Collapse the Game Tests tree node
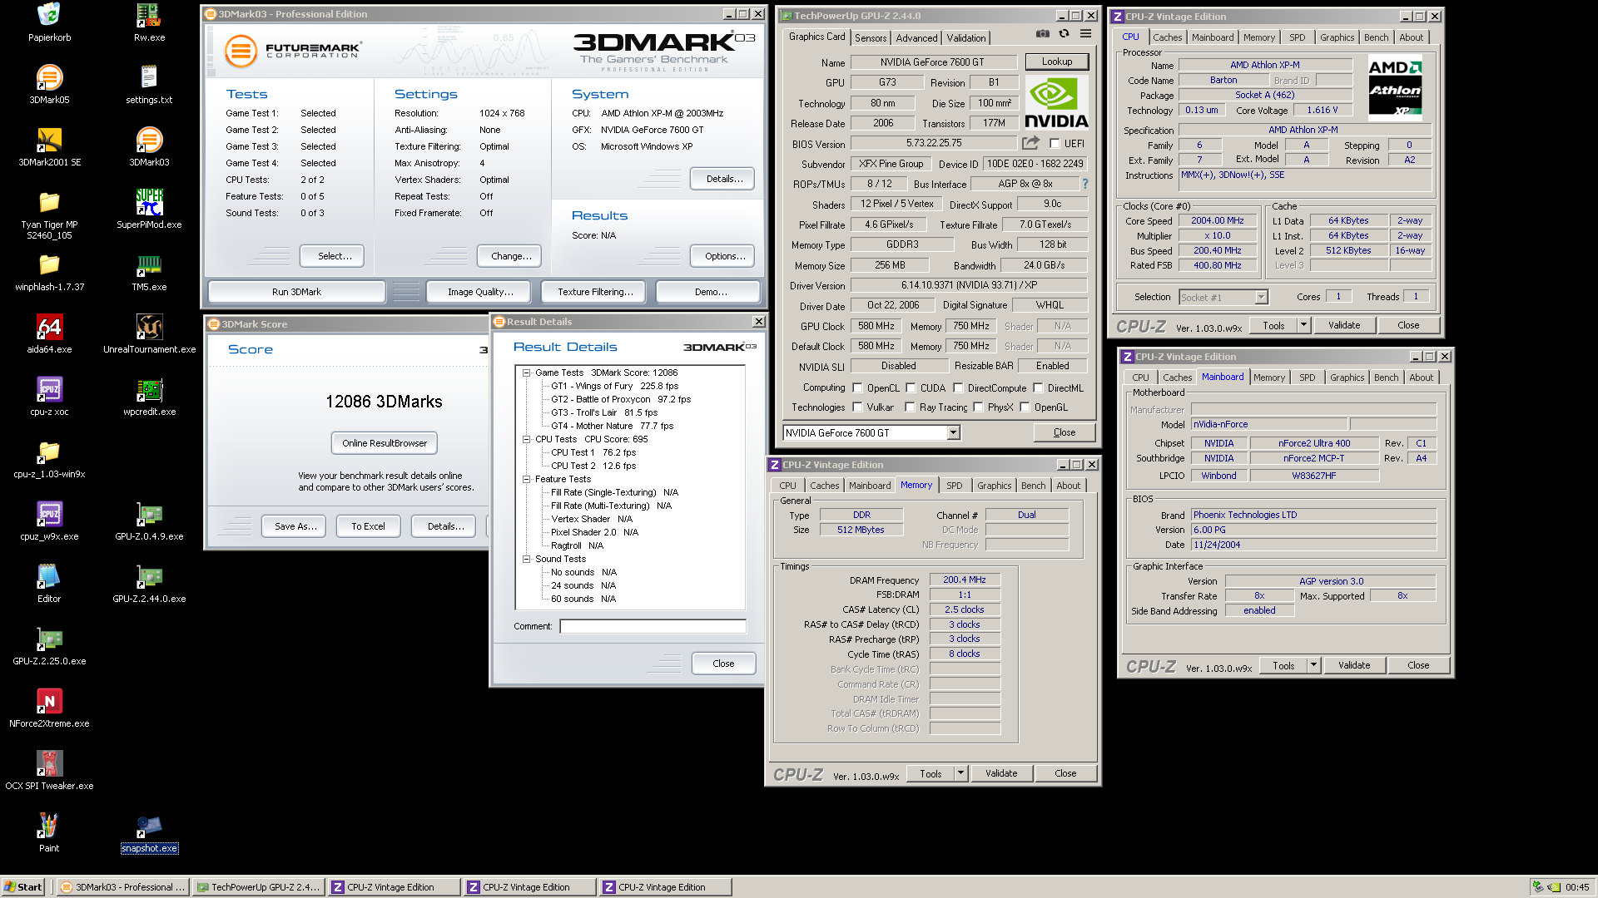Screen dimensions: 1598x898 point(526,373)
